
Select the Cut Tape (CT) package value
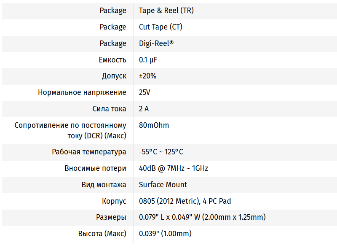pos(160,27)
